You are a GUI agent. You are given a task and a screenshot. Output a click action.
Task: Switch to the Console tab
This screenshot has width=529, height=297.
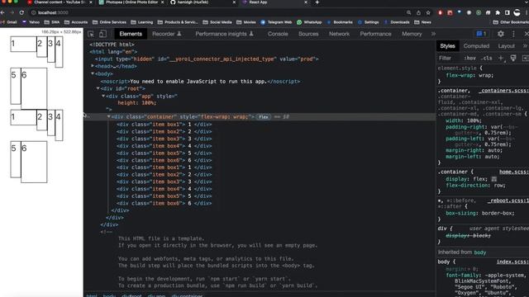click(278, 34)
